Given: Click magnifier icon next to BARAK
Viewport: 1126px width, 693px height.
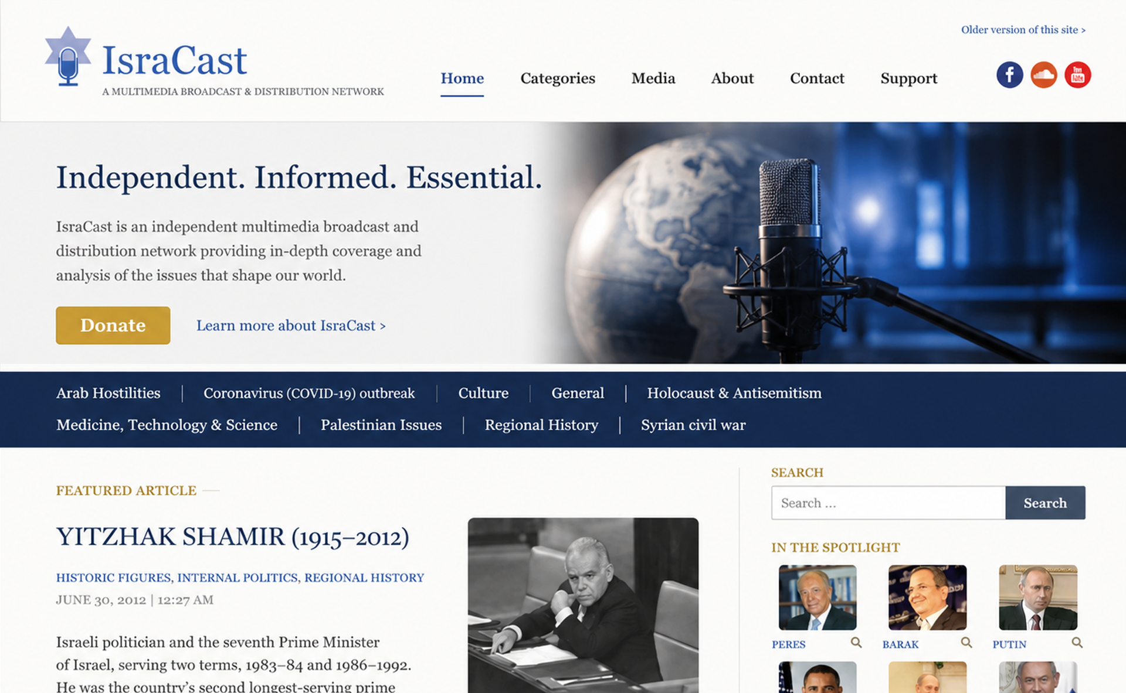Looking at the screenshot, I should pos(966,643).
